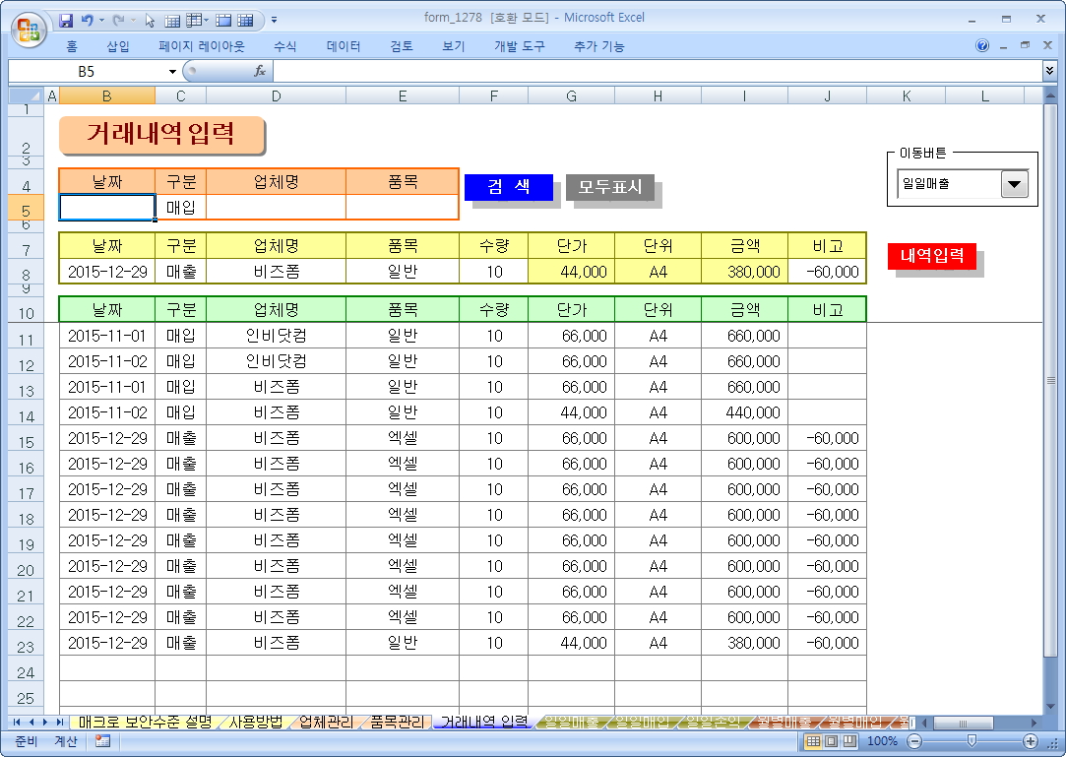Select the 업체명 search input cell D5
1066x757 pixels.
pos(276,208)
